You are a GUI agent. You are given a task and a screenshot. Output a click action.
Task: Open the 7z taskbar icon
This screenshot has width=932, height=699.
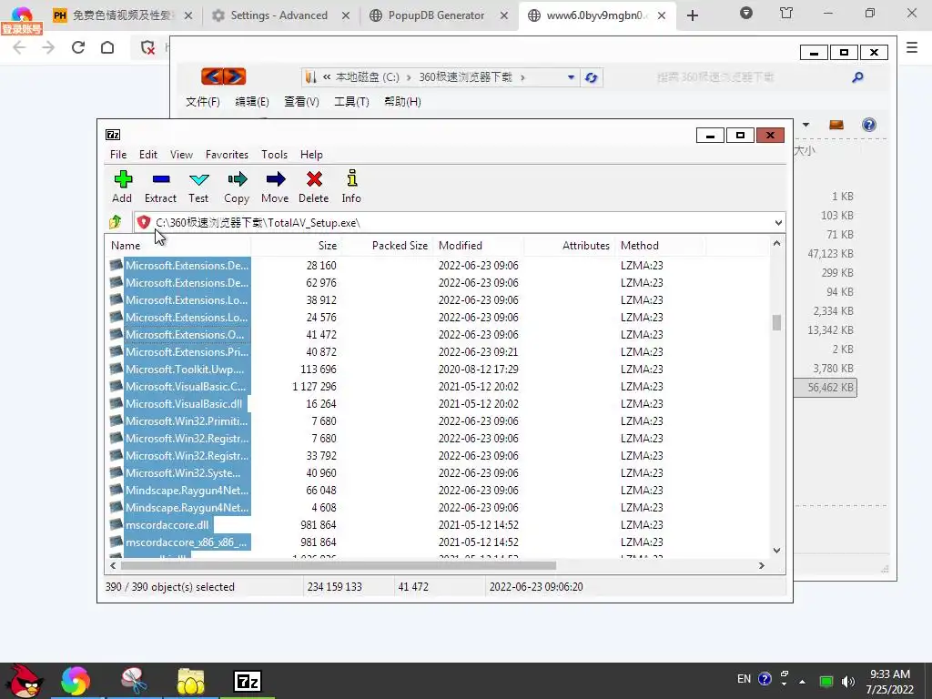tap(248, 681)
